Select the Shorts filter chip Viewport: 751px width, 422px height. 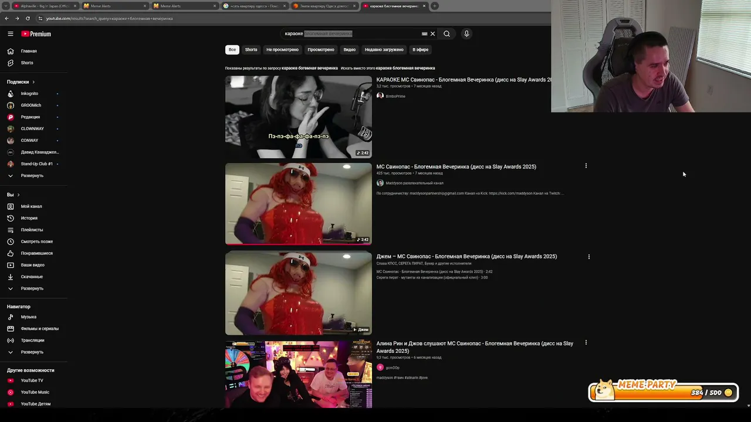coord(251,50)
